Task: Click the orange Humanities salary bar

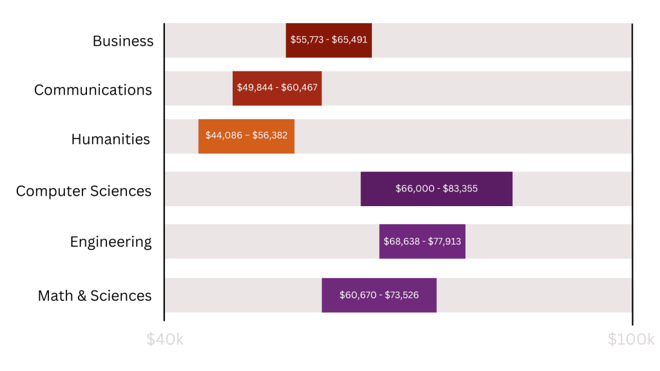Action: (x=246, y=136)
